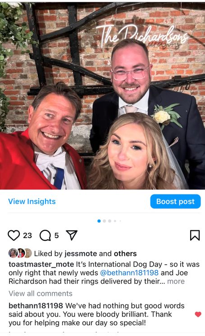The image size is (205, 336).
Task: Share post with paper plane icon
Action: 72,235
